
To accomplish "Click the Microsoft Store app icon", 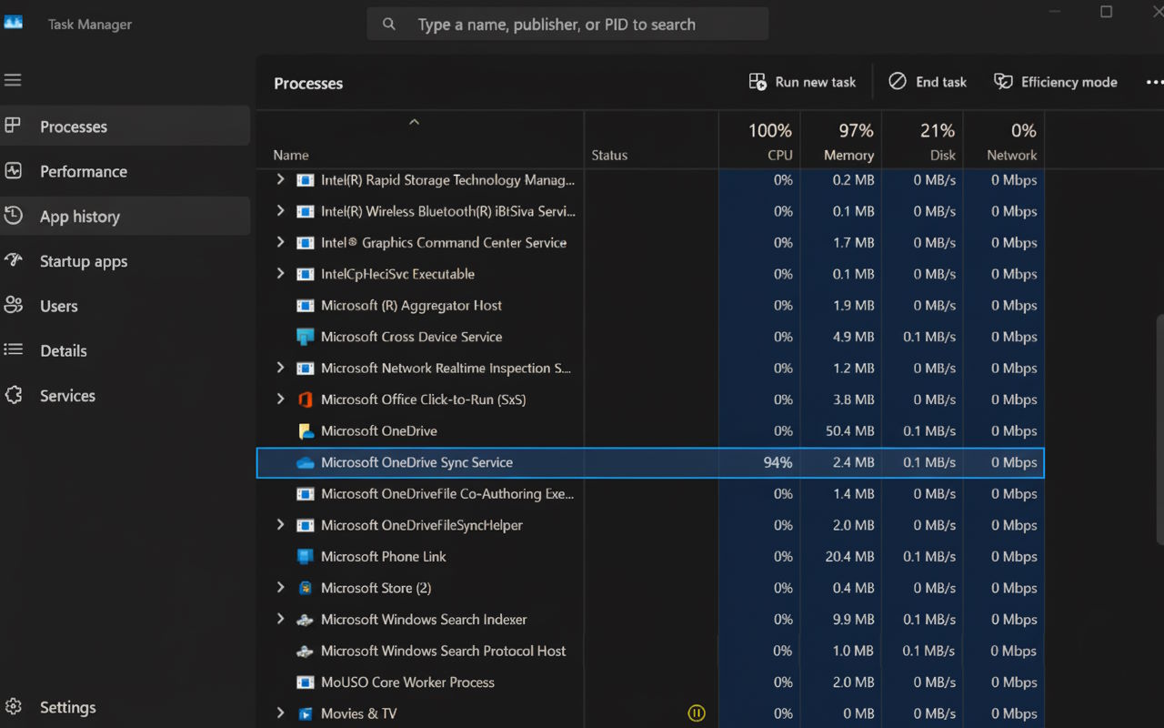I will click(306, 588).
